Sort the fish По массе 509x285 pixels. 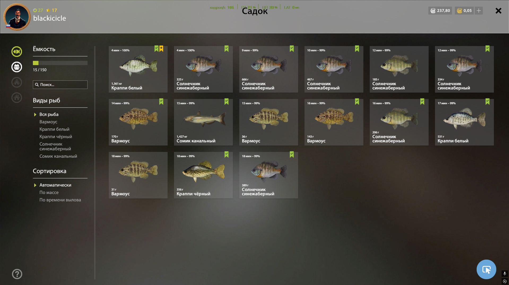tap(49, 192)
